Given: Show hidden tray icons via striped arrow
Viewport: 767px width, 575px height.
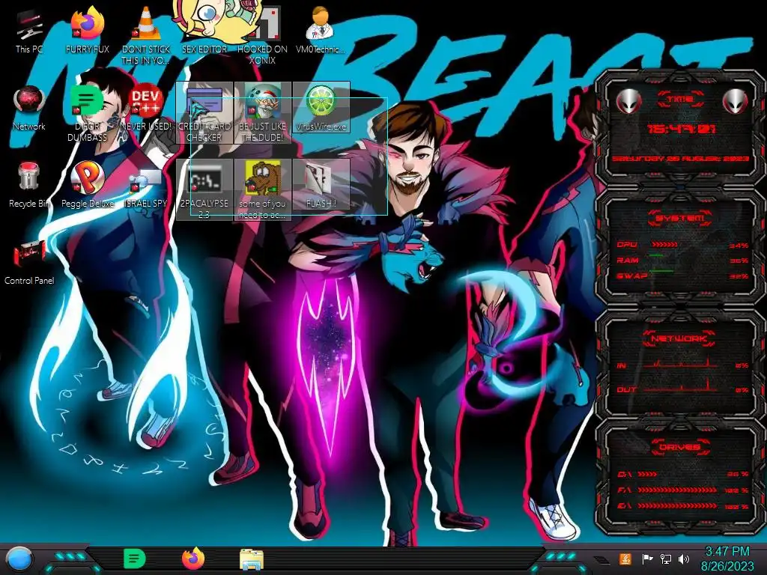Looking at the screenshot, I should (x=601, y=560).
